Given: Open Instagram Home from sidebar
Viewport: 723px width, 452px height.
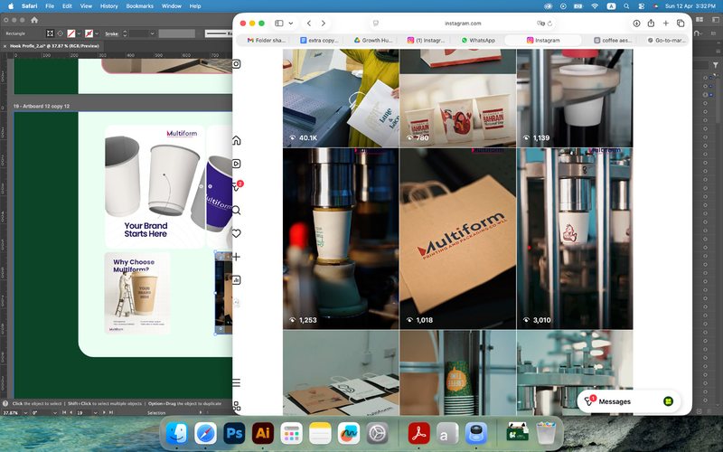Looking at the screenshot, I should click(236, 140).
